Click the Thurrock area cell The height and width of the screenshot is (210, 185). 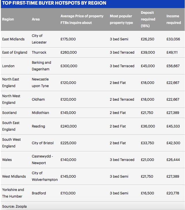(x=39, y=52)
